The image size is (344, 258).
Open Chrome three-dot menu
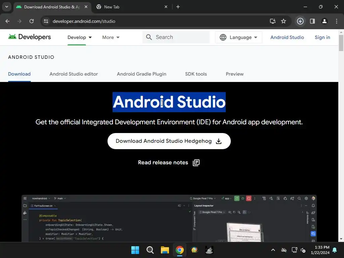(x=337, y=21)
